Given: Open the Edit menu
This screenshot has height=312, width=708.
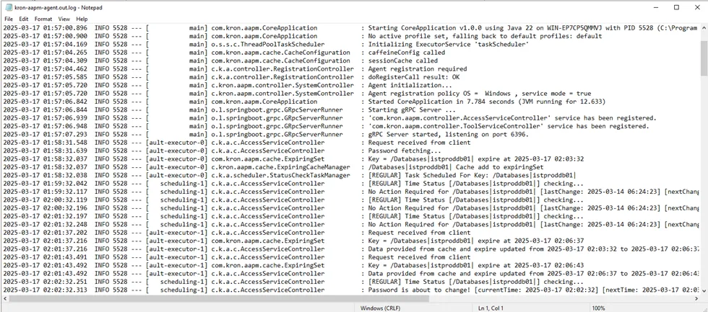Looking at the screenshot, I should point(23,19).
